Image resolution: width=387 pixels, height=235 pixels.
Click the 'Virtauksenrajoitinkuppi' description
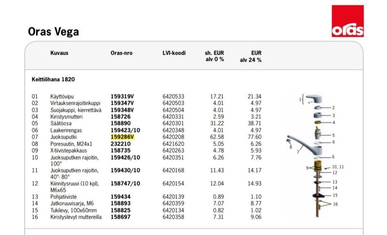(75, 103)
